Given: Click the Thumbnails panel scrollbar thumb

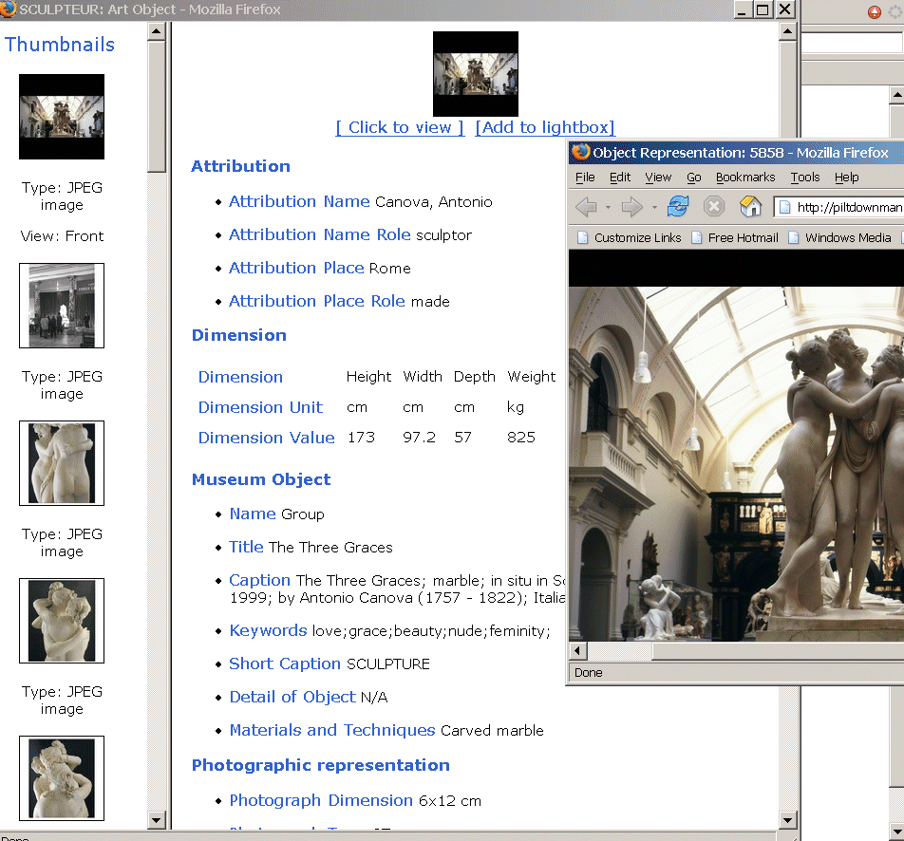Looking at the screenshot, I should [157, 106].
